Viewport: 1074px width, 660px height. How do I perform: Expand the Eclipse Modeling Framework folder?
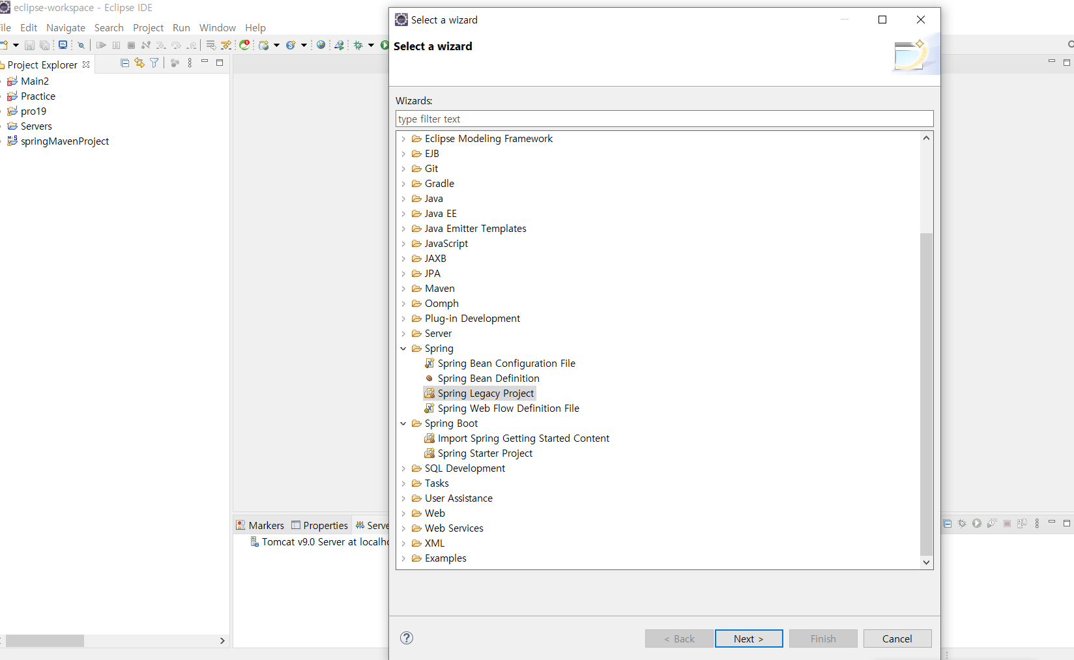pos(403,139)
